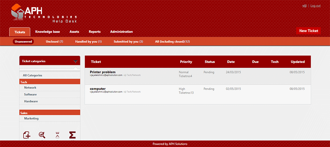Open the Knowledge base tab

[48, 32]
